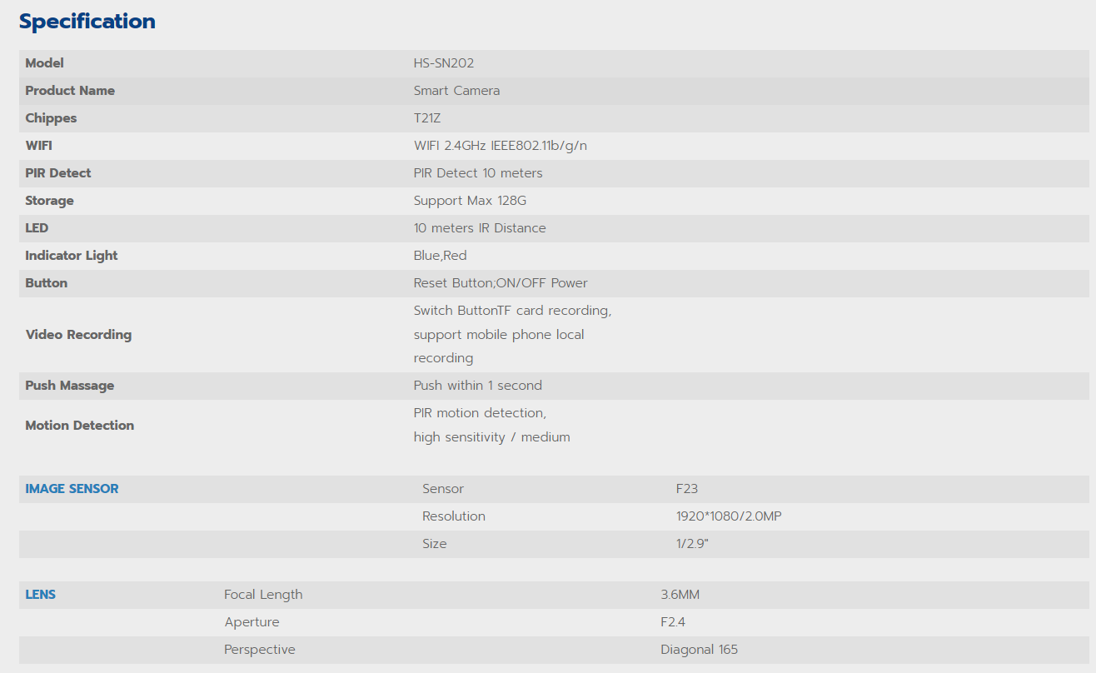
Task: Select the Indicator Light label
Action: 72,256
